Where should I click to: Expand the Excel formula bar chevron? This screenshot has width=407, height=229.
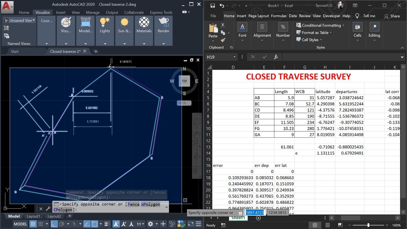click(x=402, y=57)
